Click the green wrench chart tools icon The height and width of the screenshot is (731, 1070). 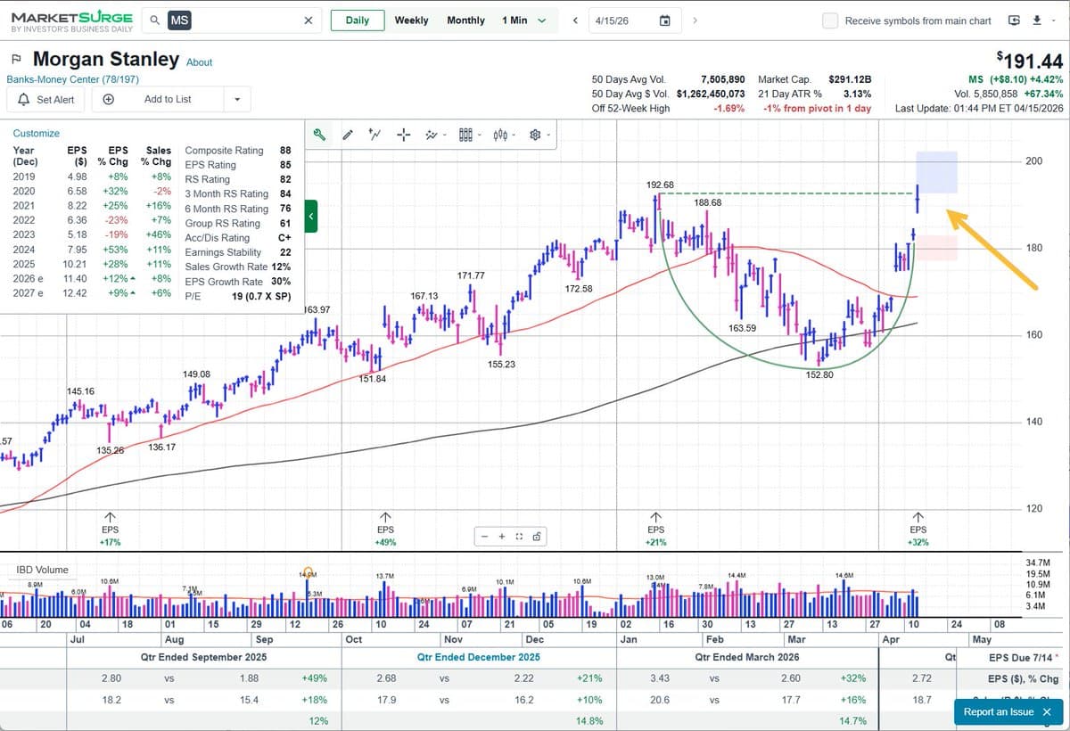(319, 135)
